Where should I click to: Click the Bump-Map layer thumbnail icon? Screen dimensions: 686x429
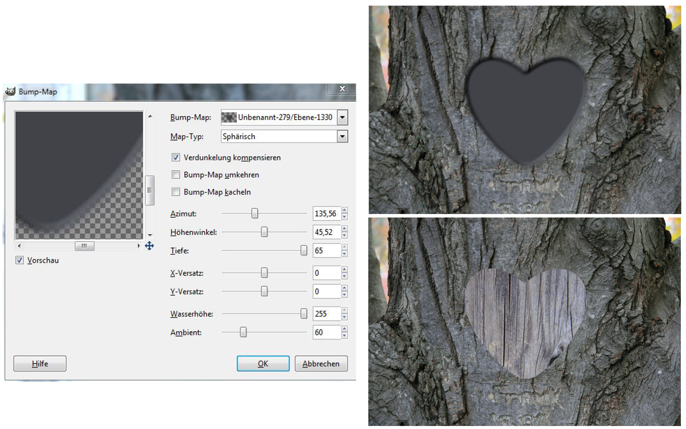click(x=229, y=117)
